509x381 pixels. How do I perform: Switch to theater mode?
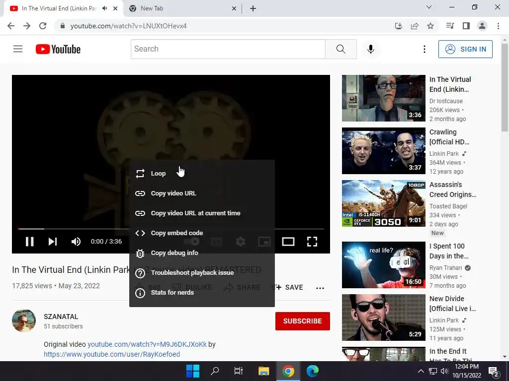point(288,242)
